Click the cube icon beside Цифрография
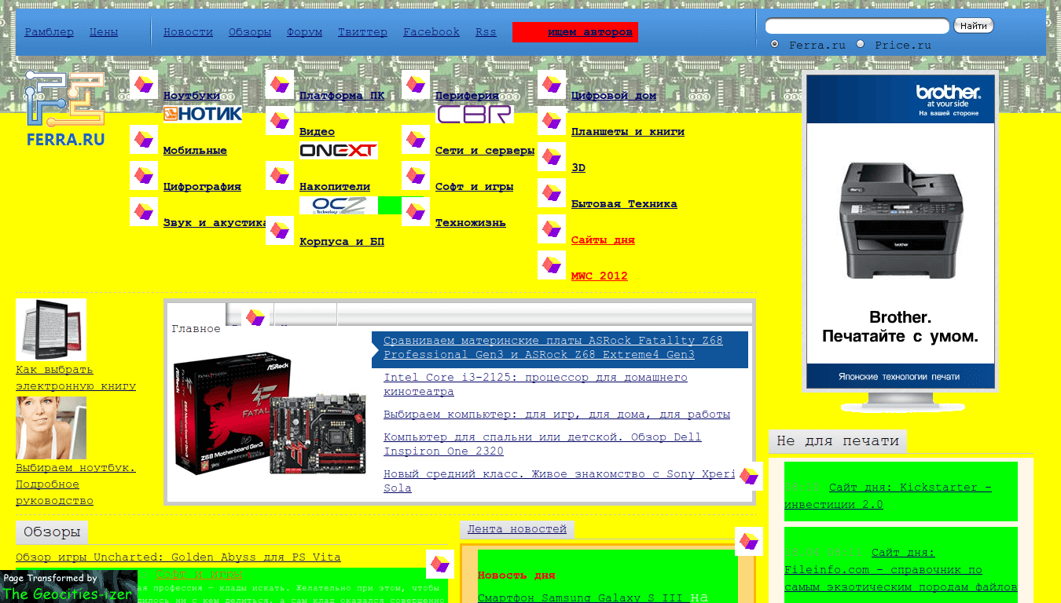Image resolution: width=1061 pixels, height=603 pixels. point(144,176)
